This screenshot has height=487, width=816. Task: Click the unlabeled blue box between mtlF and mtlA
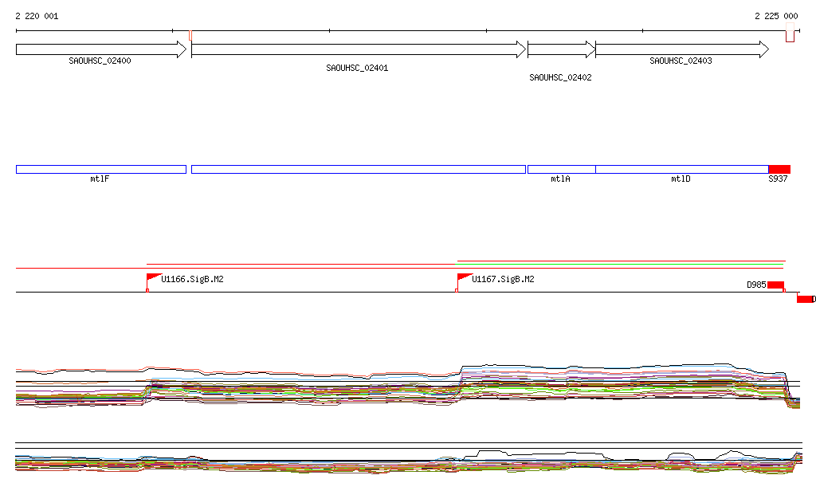[x=359, y=169]
